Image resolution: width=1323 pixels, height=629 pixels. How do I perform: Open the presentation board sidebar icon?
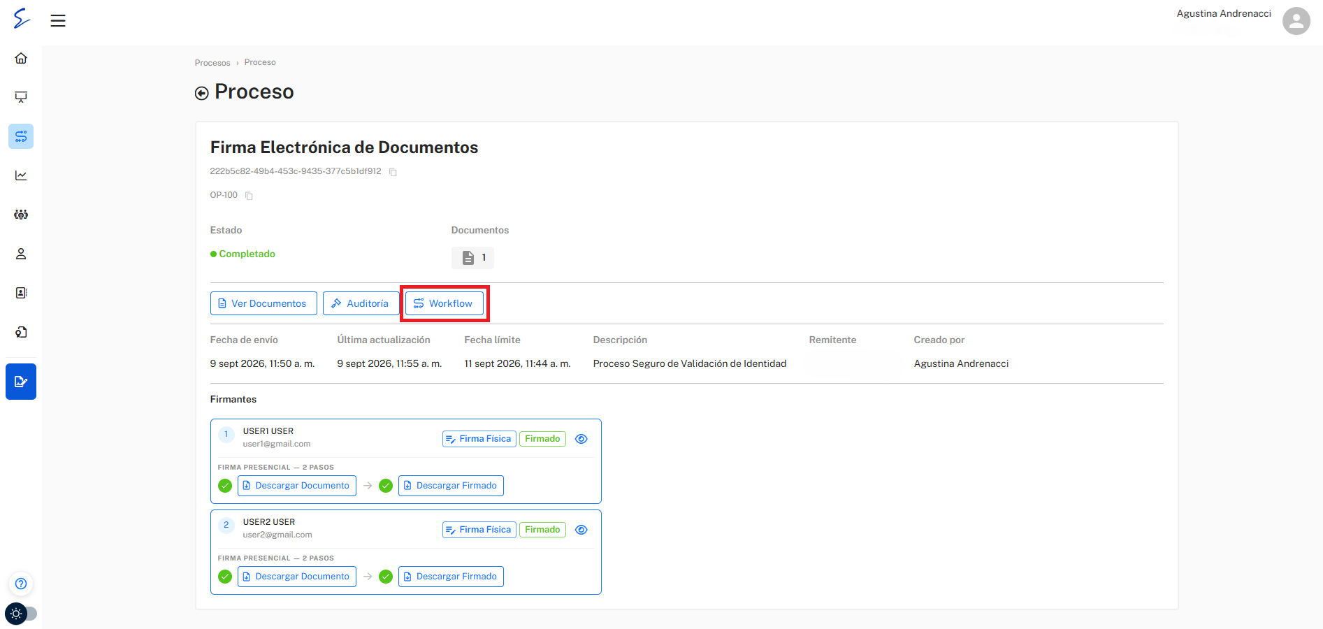(x=21, y=97)
